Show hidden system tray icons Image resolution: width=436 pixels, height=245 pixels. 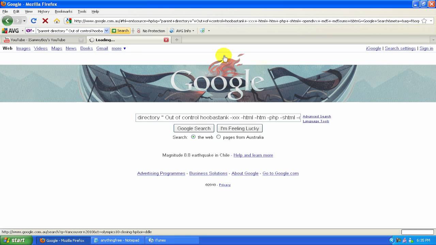[392, 240]
